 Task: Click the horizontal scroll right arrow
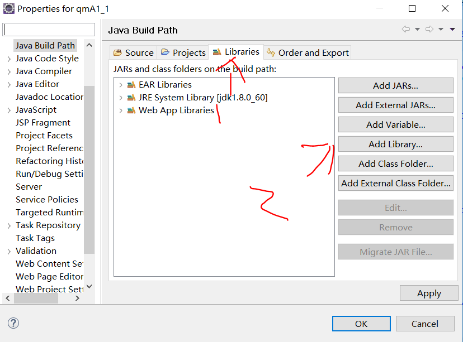tap(77, 298)
